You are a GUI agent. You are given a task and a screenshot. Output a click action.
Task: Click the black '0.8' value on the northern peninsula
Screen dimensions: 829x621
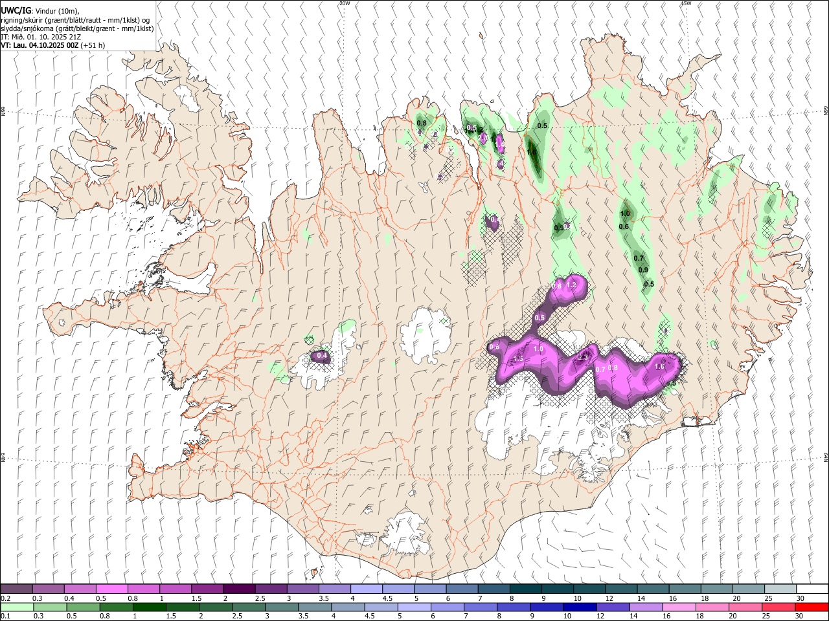(x=422, y=123)
